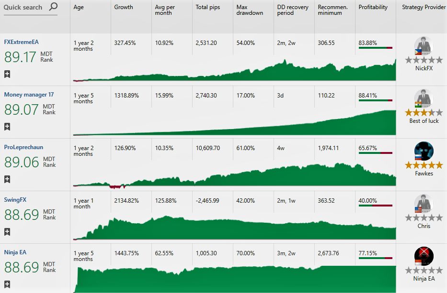Open the SwingFX strategy link

click(15, 200)
